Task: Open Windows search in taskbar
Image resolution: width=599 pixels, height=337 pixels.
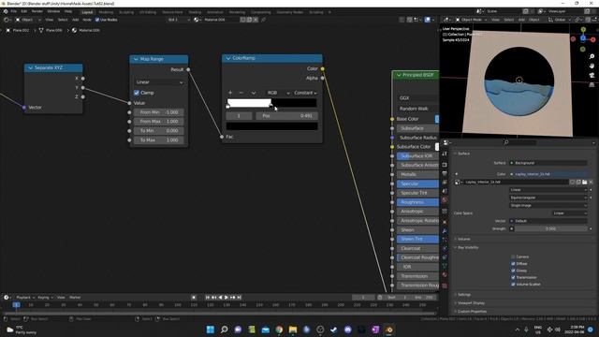Action: [x=225, y=330]
